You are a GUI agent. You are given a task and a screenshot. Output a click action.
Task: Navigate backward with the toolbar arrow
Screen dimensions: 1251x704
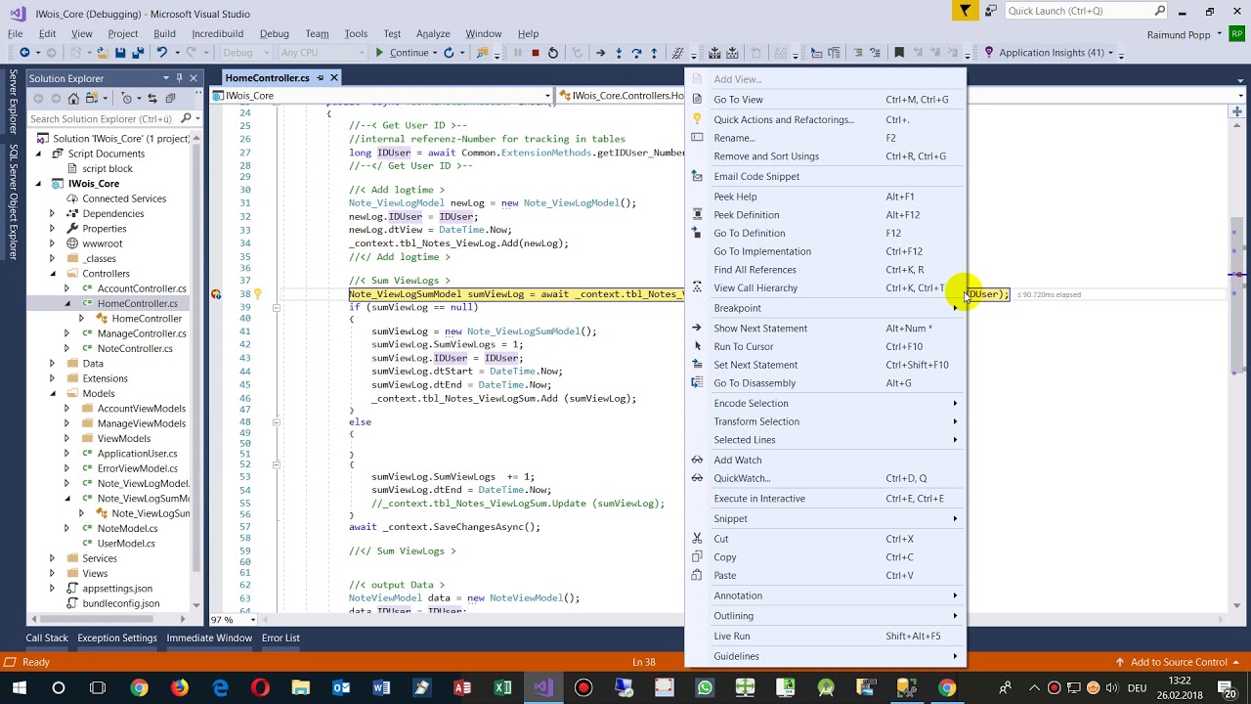coord(24,53)
